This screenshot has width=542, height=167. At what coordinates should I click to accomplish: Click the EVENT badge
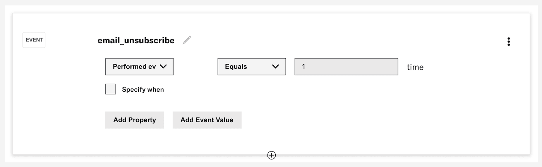click(34, 40)
